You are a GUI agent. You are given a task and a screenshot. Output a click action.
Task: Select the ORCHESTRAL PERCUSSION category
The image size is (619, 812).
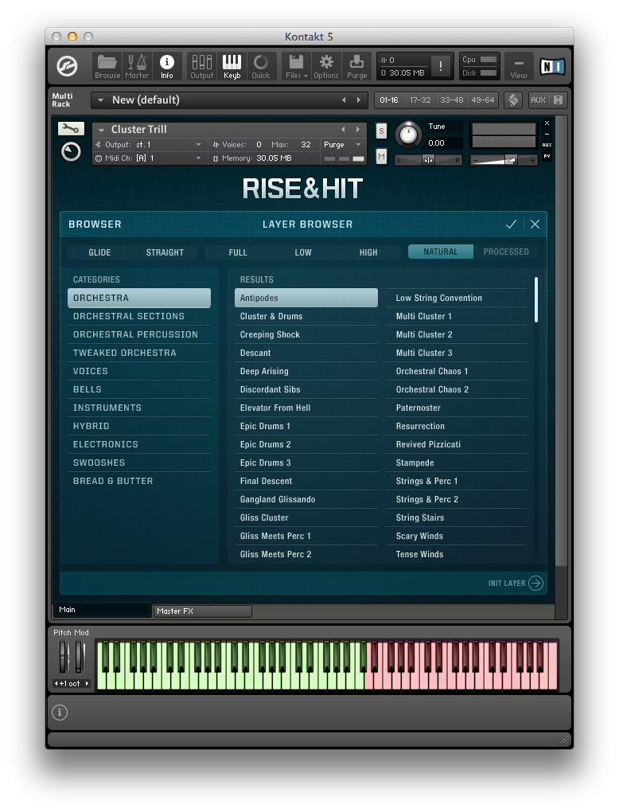(x=139, y=334)
